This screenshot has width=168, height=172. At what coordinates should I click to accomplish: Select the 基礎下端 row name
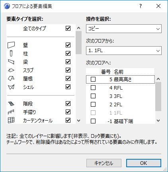coord(123,121)
